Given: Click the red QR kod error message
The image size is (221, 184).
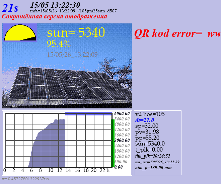Looking at the screenshot, I should [177, 33].
